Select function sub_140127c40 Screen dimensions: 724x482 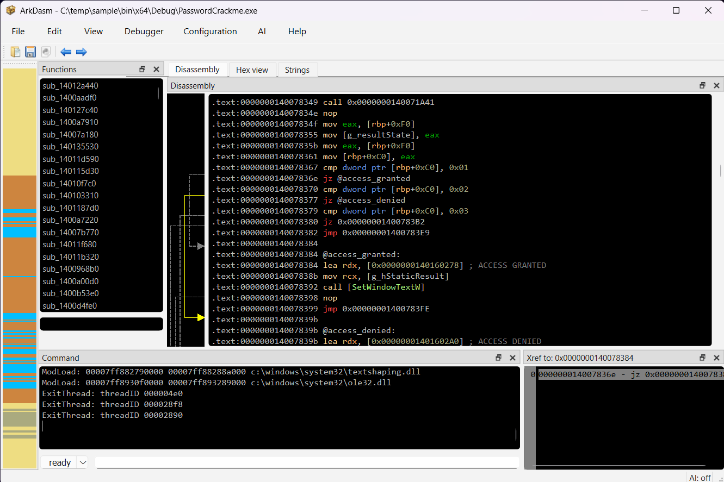point(71,110)
